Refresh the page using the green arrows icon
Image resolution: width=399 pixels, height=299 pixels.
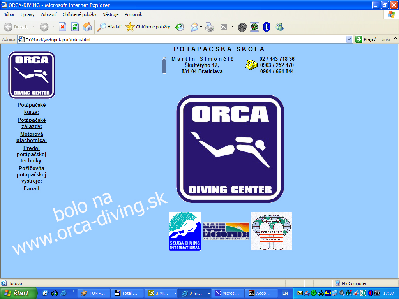pos(75,27)
